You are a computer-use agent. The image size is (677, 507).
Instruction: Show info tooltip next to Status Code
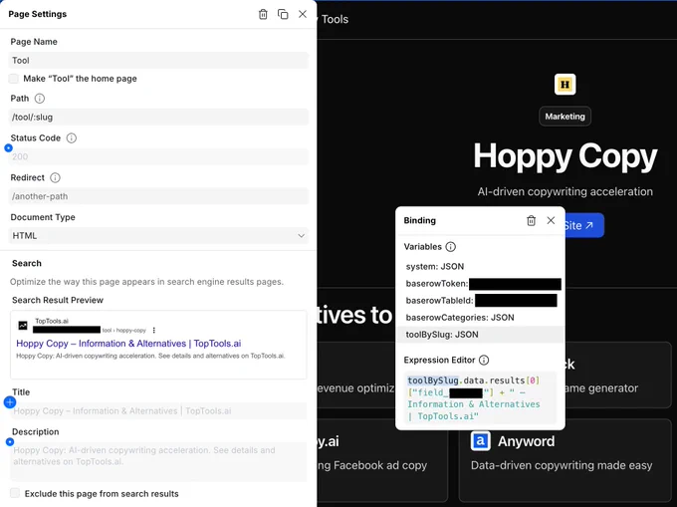click(72, 138)
